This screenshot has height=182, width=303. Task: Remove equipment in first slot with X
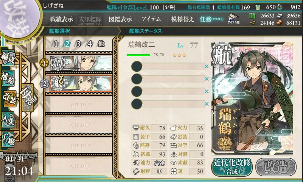[207, 67]
